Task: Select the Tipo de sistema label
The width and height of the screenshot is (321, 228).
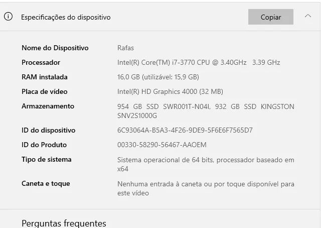Action: point(46,160)
